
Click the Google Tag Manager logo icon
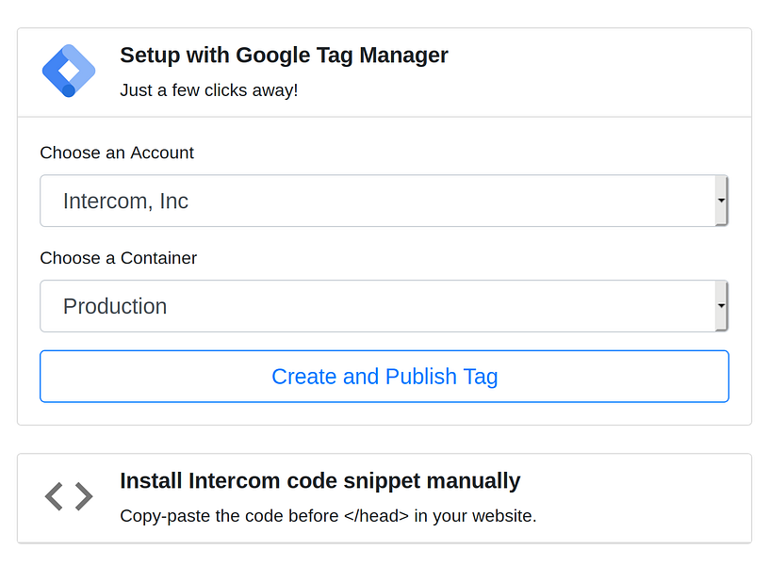click(69, 71)
